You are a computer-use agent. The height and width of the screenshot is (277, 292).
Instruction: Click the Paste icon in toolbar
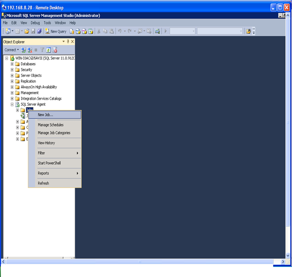(x=111, y=31)
